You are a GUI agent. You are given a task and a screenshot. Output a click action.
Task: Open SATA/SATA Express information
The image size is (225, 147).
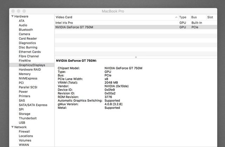pos(33,105)
